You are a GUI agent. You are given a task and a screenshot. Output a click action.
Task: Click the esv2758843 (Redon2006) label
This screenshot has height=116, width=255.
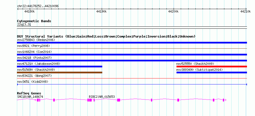coord(36,40)
